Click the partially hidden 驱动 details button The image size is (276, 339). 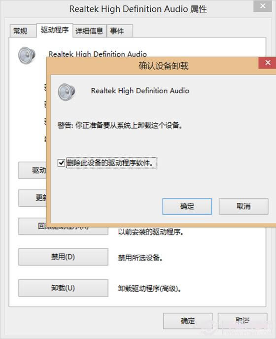point(33,170)
